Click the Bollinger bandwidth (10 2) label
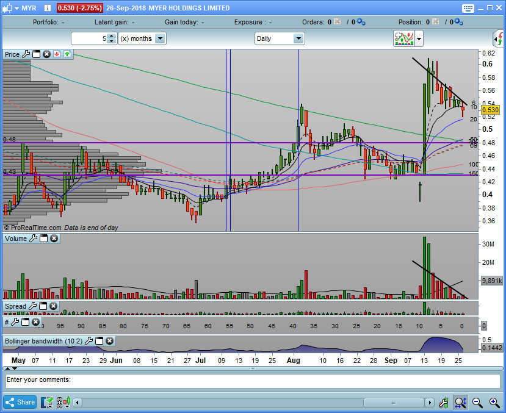 click(x=43, y=341)
